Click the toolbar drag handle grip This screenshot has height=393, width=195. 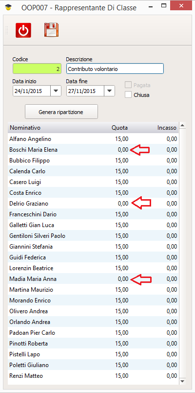(x=7, y=30)
